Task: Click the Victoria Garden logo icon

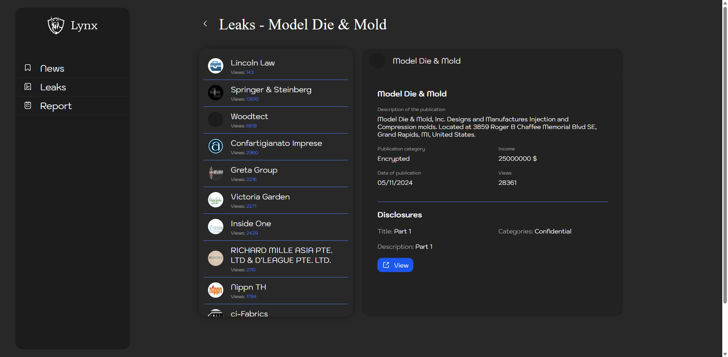Action: coord(216,200)
